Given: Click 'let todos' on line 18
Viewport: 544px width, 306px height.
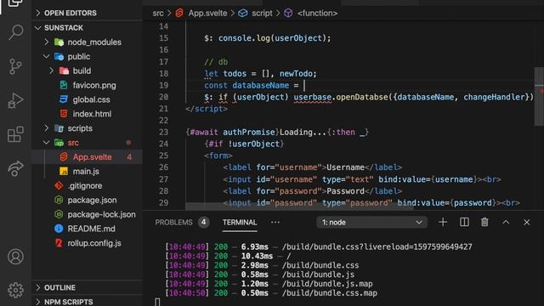Looking at the screenshot, I should (225, 74).
